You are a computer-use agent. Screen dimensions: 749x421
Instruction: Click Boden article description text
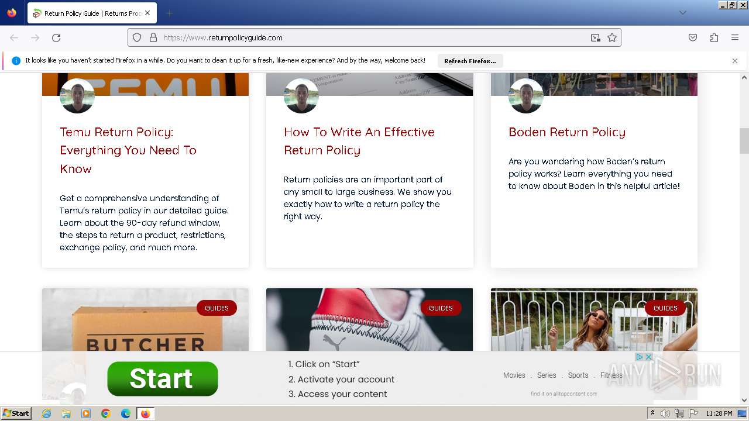click(594, 174)
